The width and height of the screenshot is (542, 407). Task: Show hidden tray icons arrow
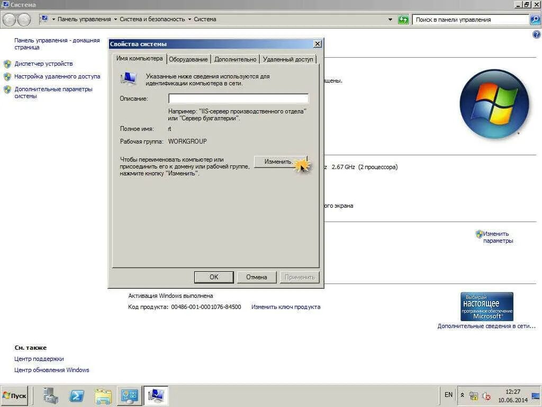462,395
